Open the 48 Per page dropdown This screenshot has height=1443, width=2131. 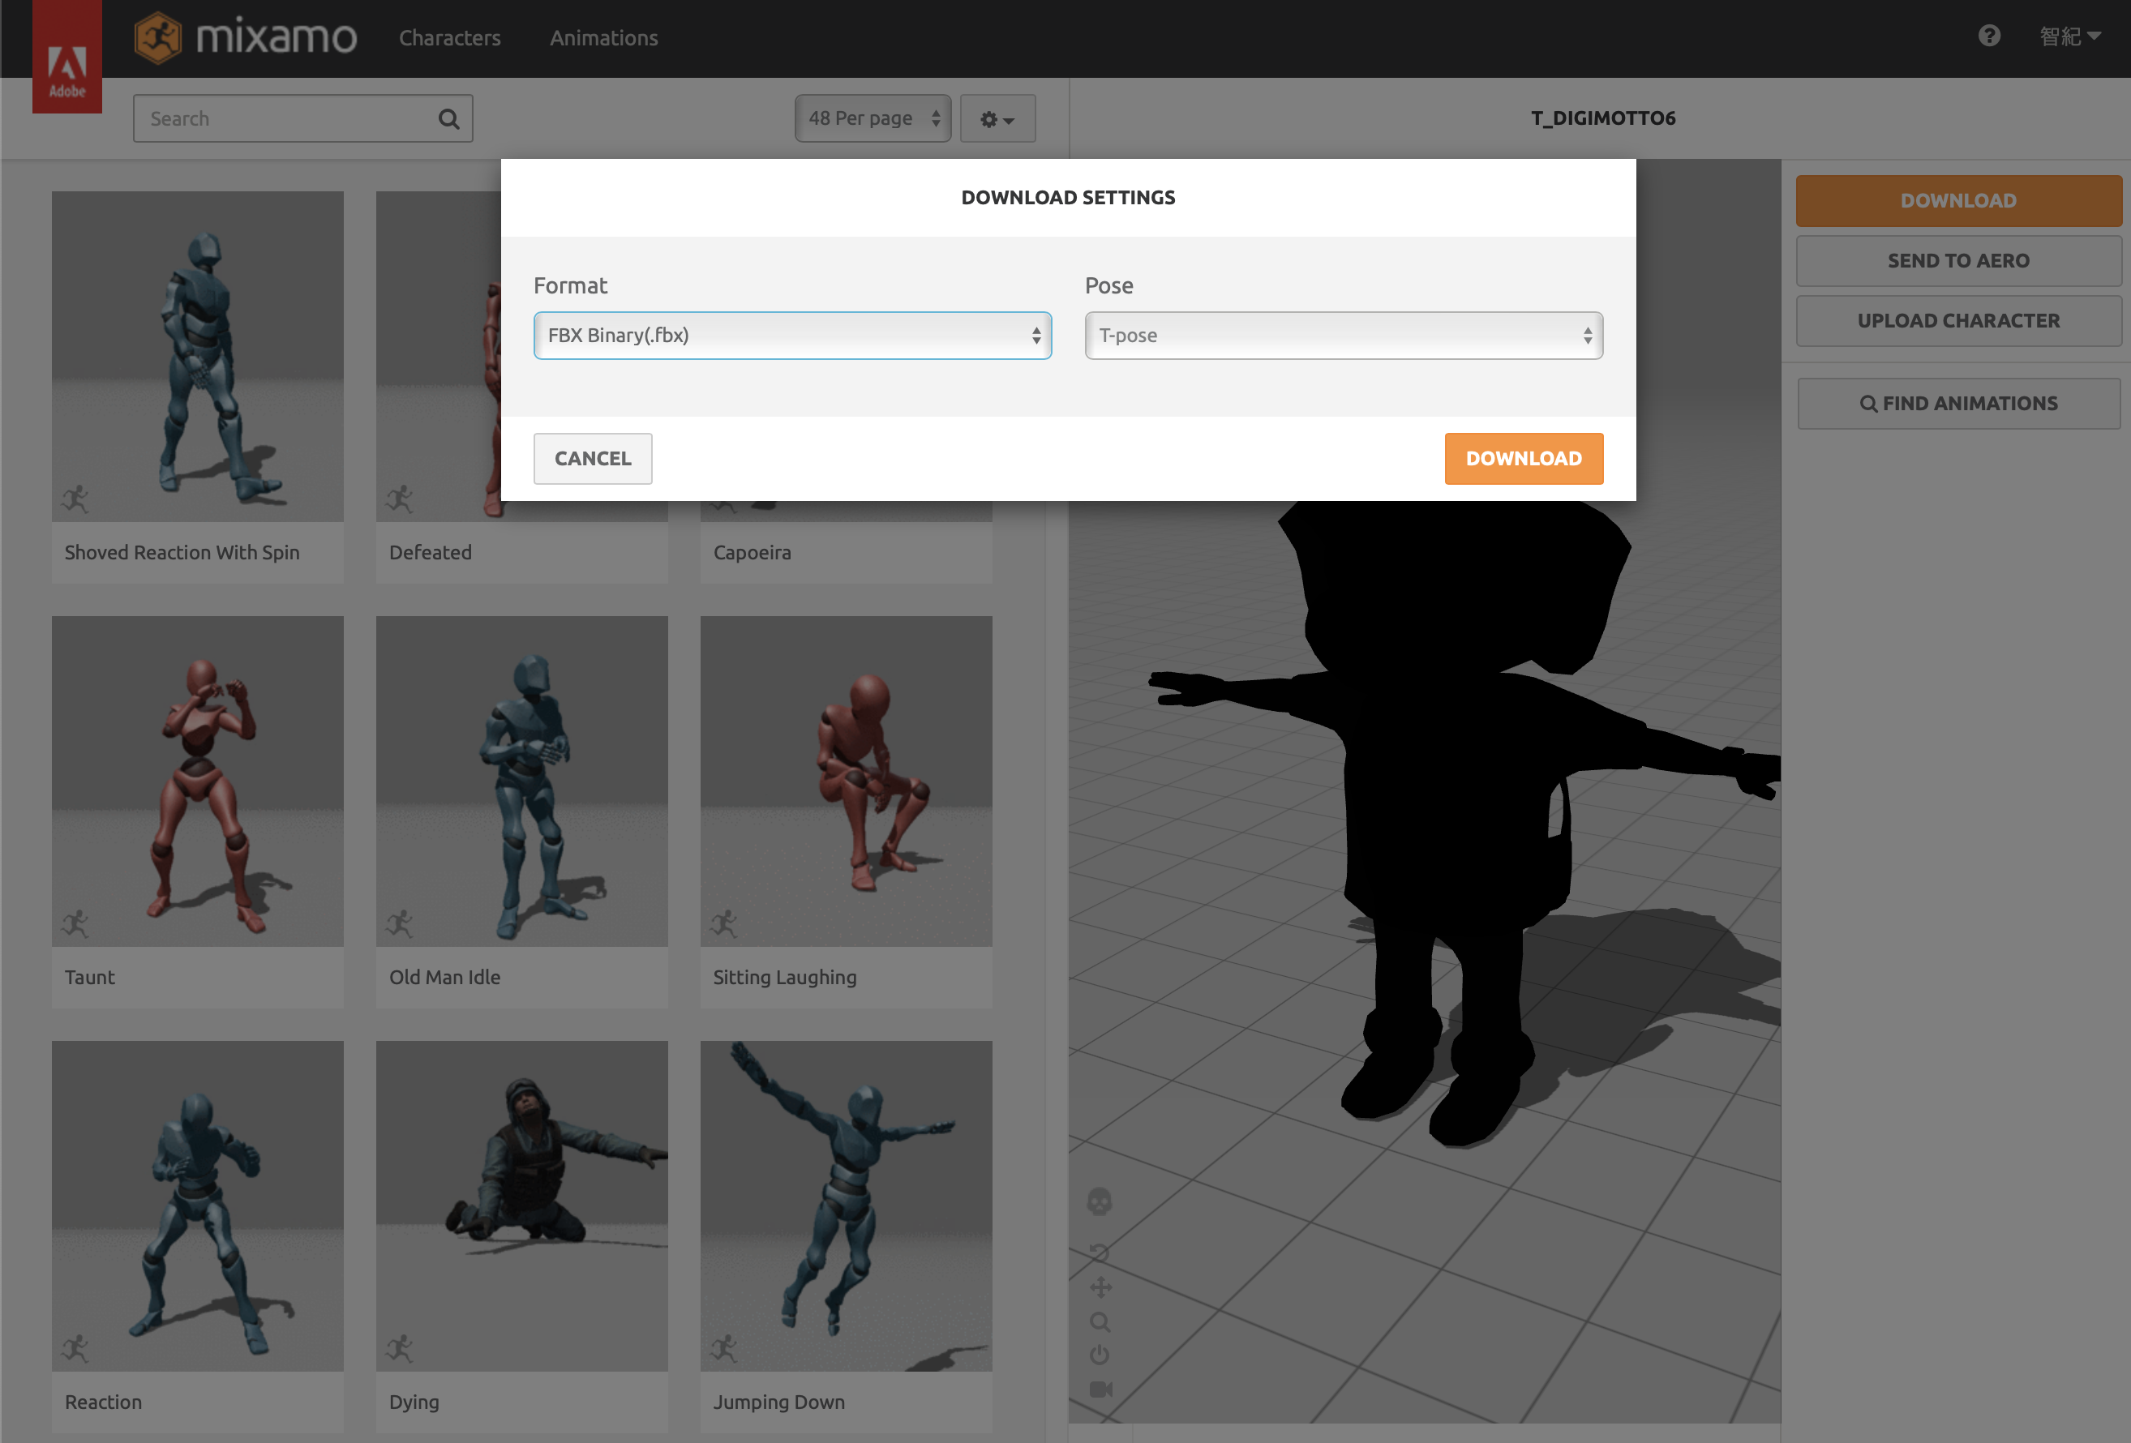click(x=873, y=118)
